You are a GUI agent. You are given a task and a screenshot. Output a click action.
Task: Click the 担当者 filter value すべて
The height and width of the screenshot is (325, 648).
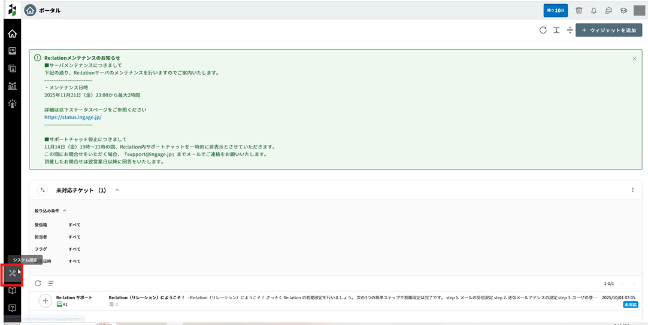tap(74, 237)
